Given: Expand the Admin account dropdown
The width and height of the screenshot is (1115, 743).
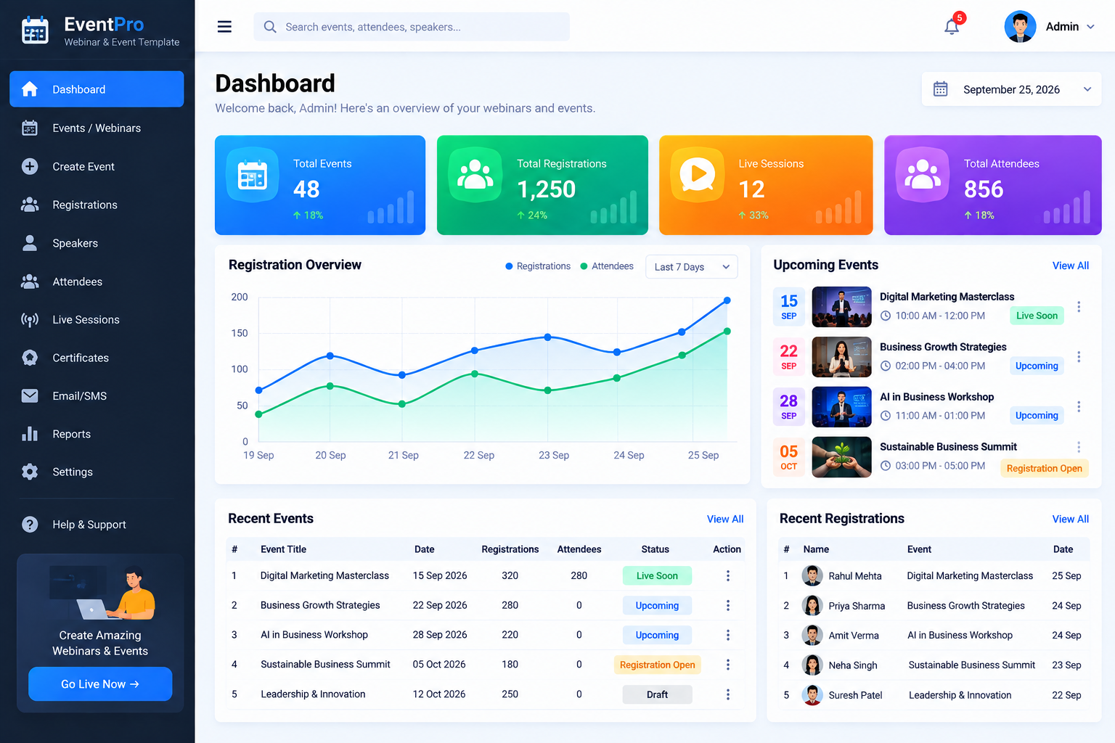Looking at the screenshot, I should click(1090, 27).
